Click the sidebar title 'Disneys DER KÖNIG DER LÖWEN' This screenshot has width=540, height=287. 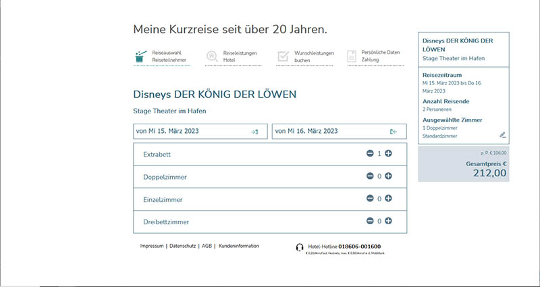(x=458, y=45)
